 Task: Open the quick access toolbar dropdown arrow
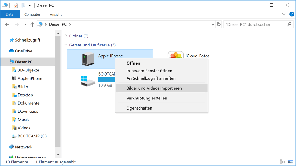point(30,5)
